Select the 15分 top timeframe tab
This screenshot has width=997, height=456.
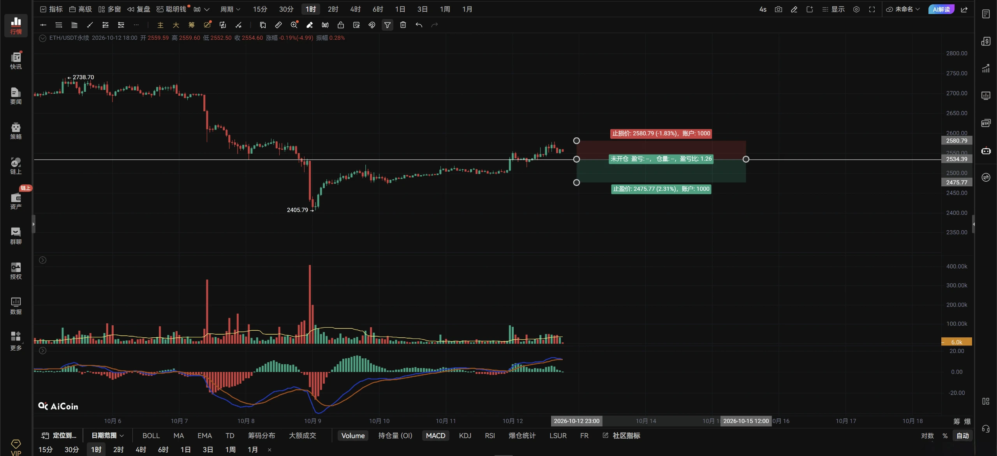(260, 9)
